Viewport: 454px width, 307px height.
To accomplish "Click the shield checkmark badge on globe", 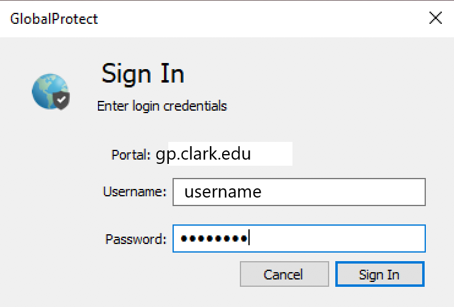I will pyautogui.click(x=61, y=100).
